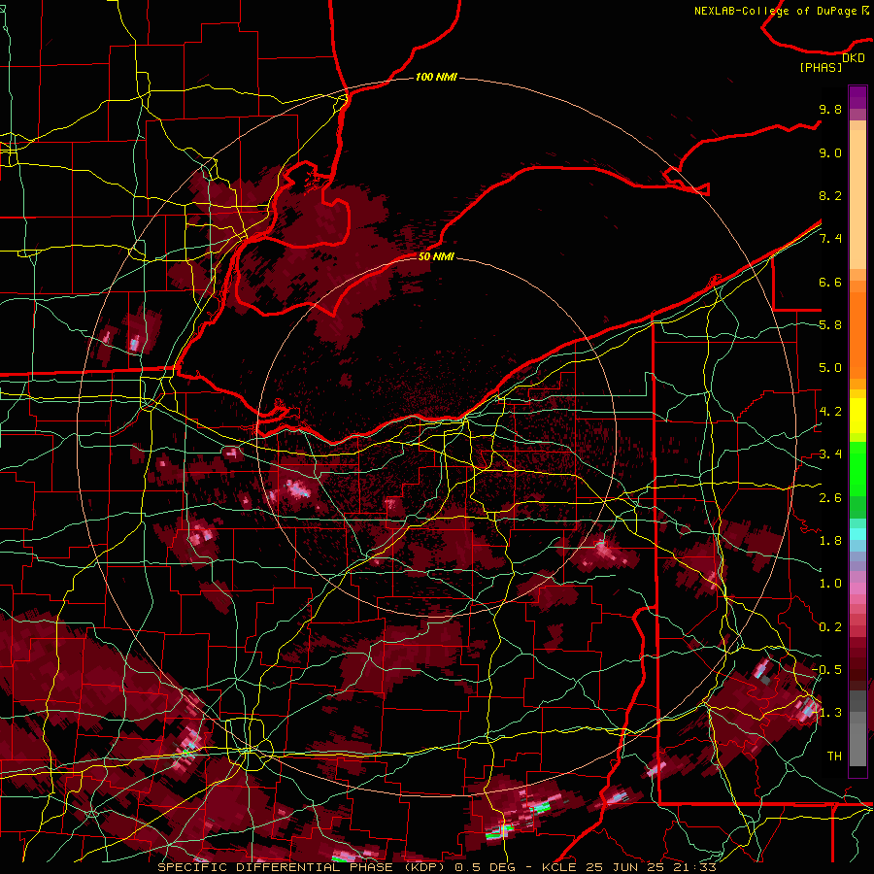Select the 1.8 scale value
Viewport: 874px width, 874px height.
tap(830, 541)
